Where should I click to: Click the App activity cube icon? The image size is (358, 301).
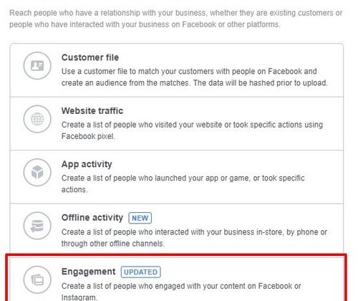click(x=37, y=172)
